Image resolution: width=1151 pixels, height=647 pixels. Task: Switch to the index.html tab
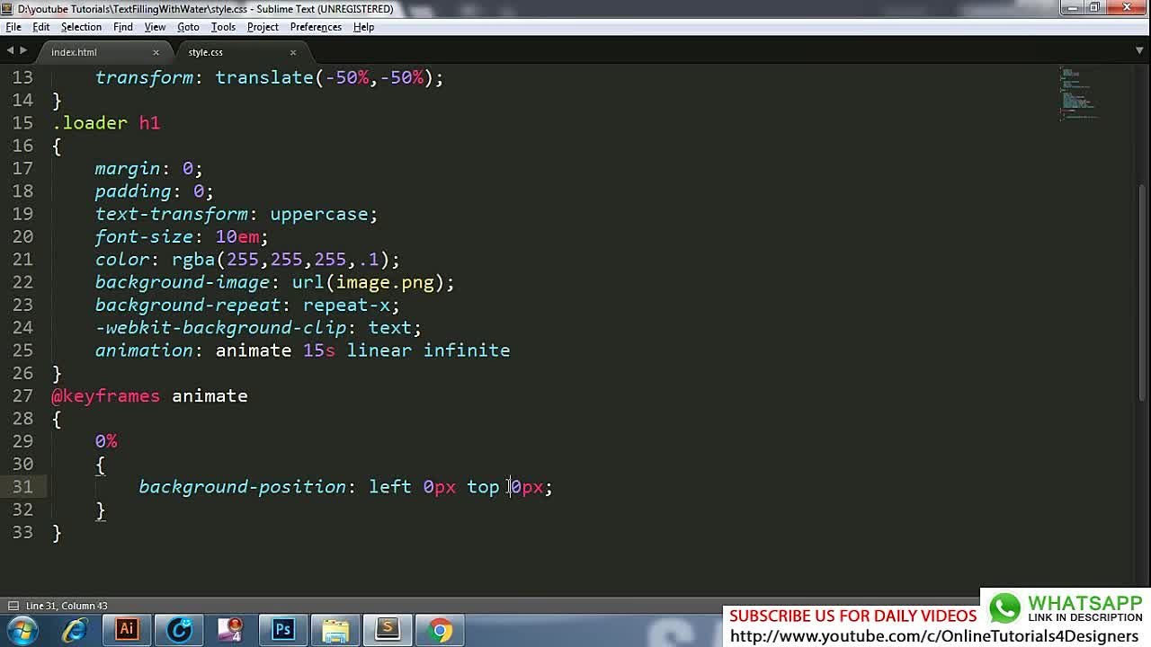(74, 52)
